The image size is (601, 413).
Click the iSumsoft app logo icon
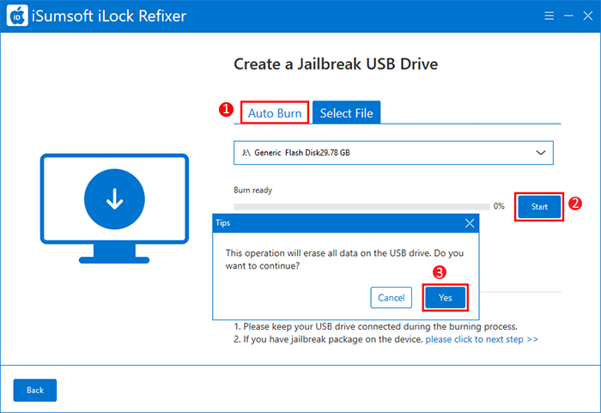(x=17, y=15)
